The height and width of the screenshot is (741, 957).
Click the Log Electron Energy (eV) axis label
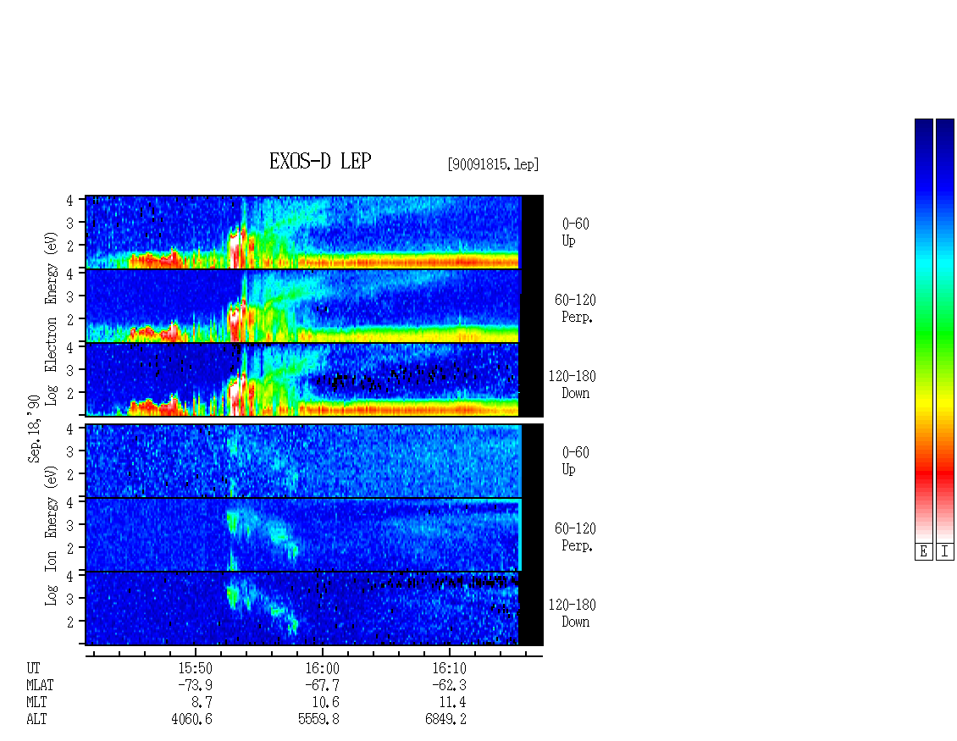[52, 318]
